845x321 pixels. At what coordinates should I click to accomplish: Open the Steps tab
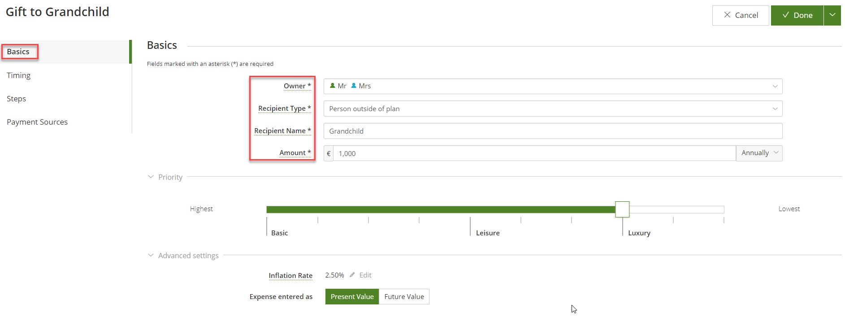point(17,99)
